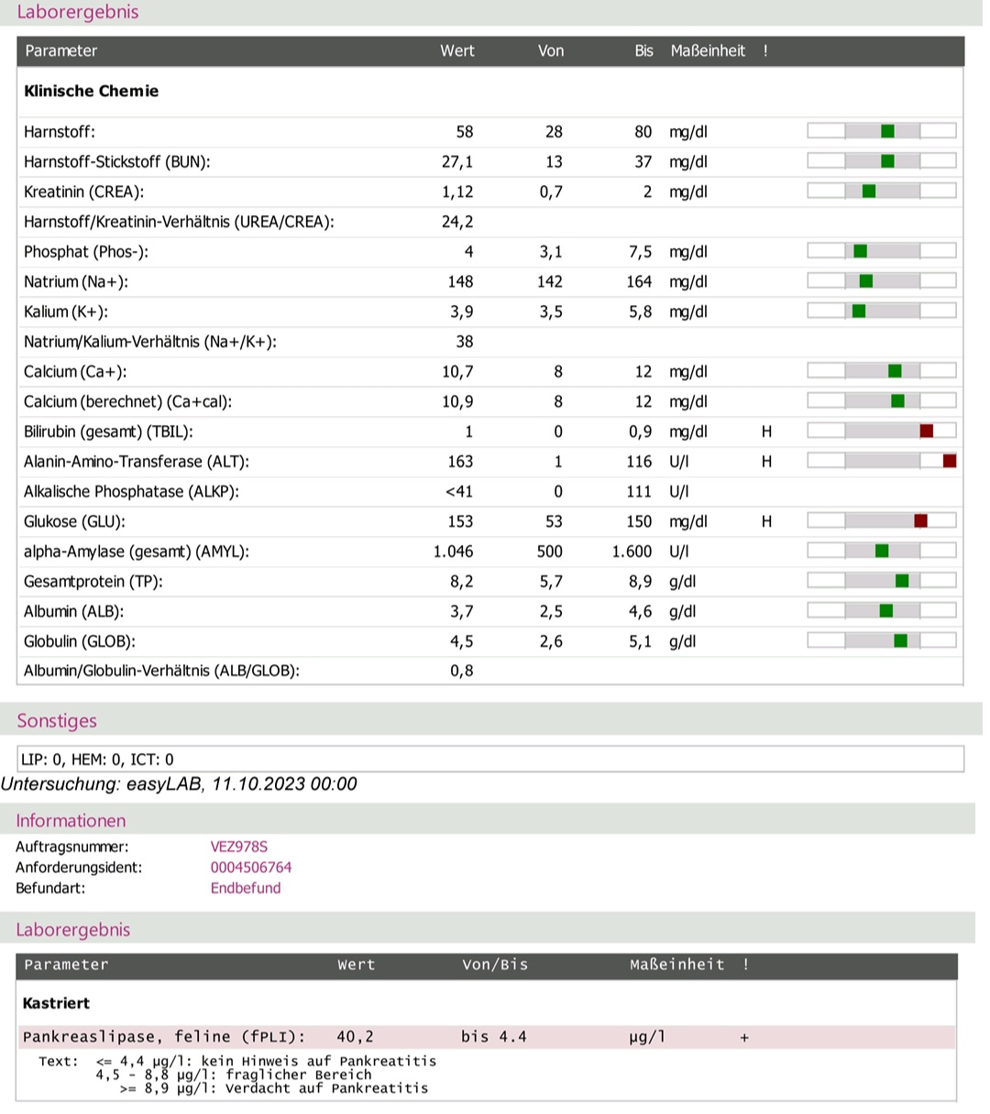Select Natrium/Kalium-Verhältnis value 38
Viewport: 990px width, 1114px height.
(x=465, y=342)
